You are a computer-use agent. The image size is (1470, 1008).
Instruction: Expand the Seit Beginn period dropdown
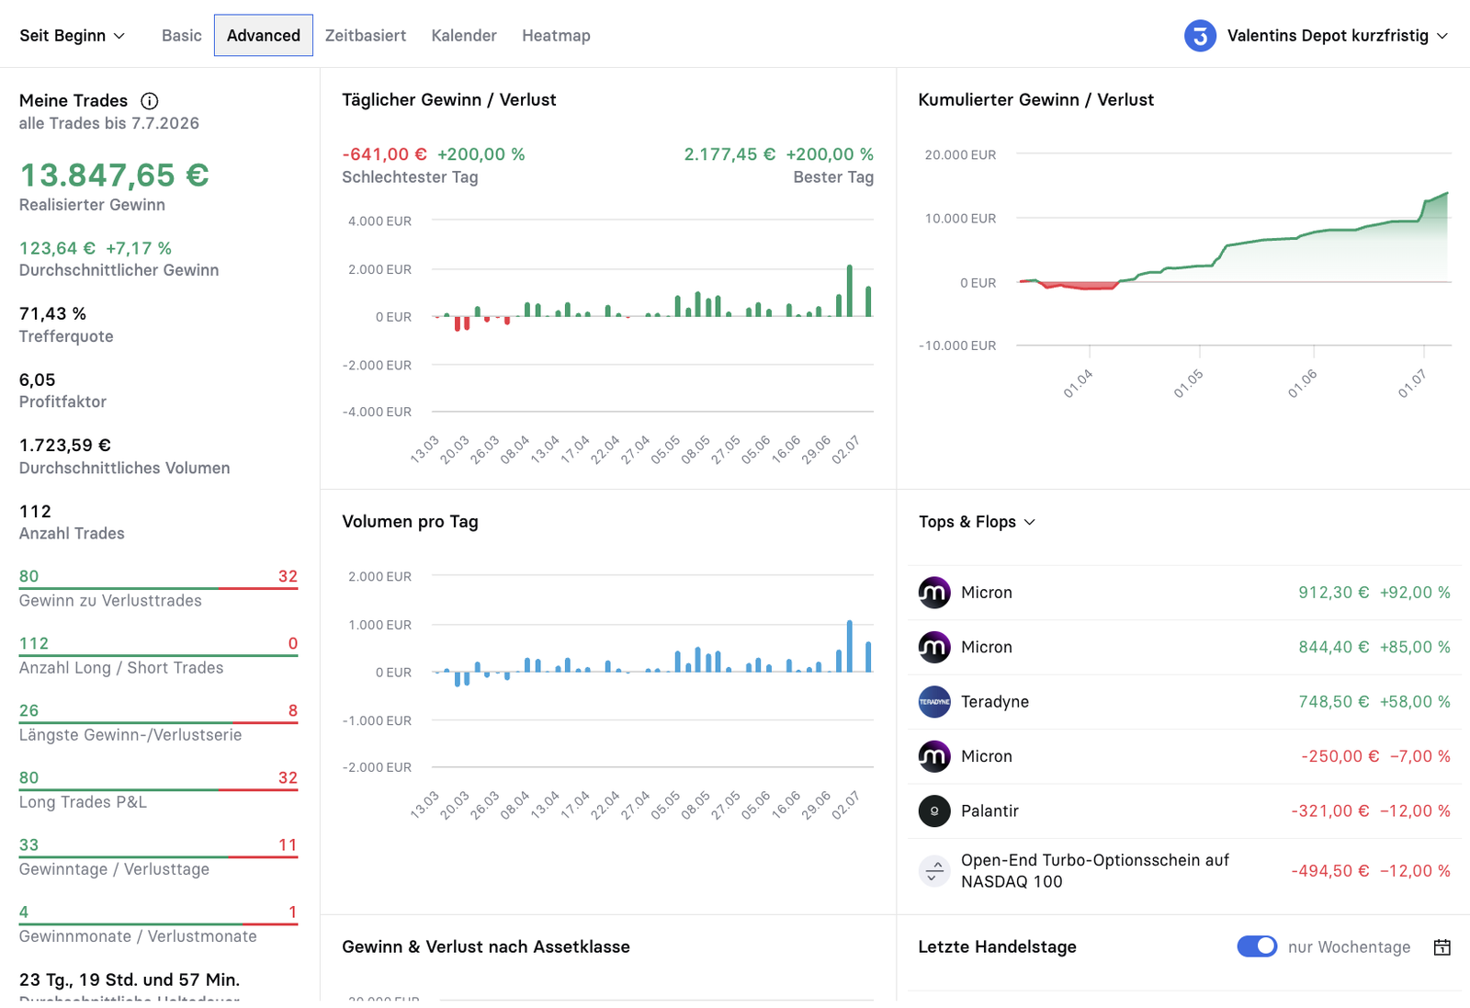tap(72, 36)
